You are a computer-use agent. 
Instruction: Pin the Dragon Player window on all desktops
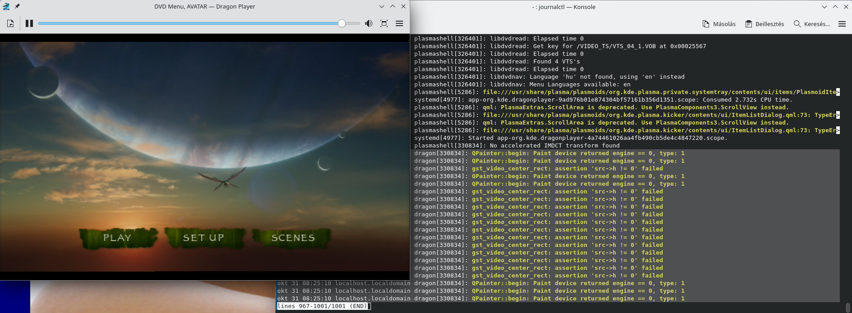pyautogui.click(x=17, y=6)
